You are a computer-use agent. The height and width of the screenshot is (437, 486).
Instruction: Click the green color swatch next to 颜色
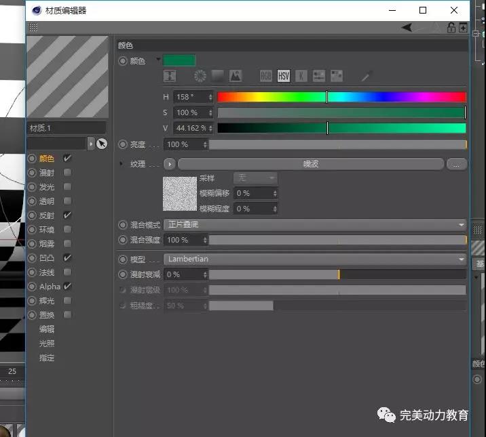[179, 60]
